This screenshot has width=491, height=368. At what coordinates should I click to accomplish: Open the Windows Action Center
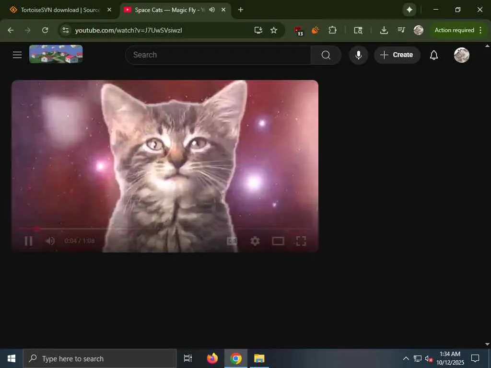point(475,358)
